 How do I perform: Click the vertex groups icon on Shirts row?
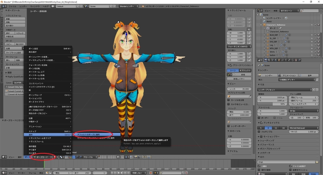286,52
